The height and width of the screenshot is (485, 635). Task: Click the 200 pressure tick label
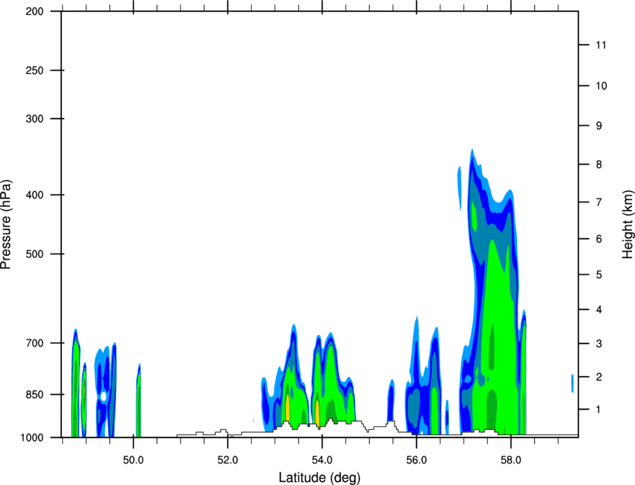tap(34, 11)
